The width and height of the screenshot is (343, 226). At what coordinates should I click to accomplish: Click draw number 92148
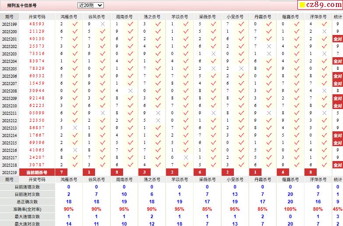[x=37, y=98]
